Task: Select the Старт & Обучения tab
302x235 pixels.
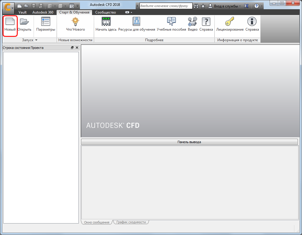Action: pyautogui.click(x=74, y=12)
